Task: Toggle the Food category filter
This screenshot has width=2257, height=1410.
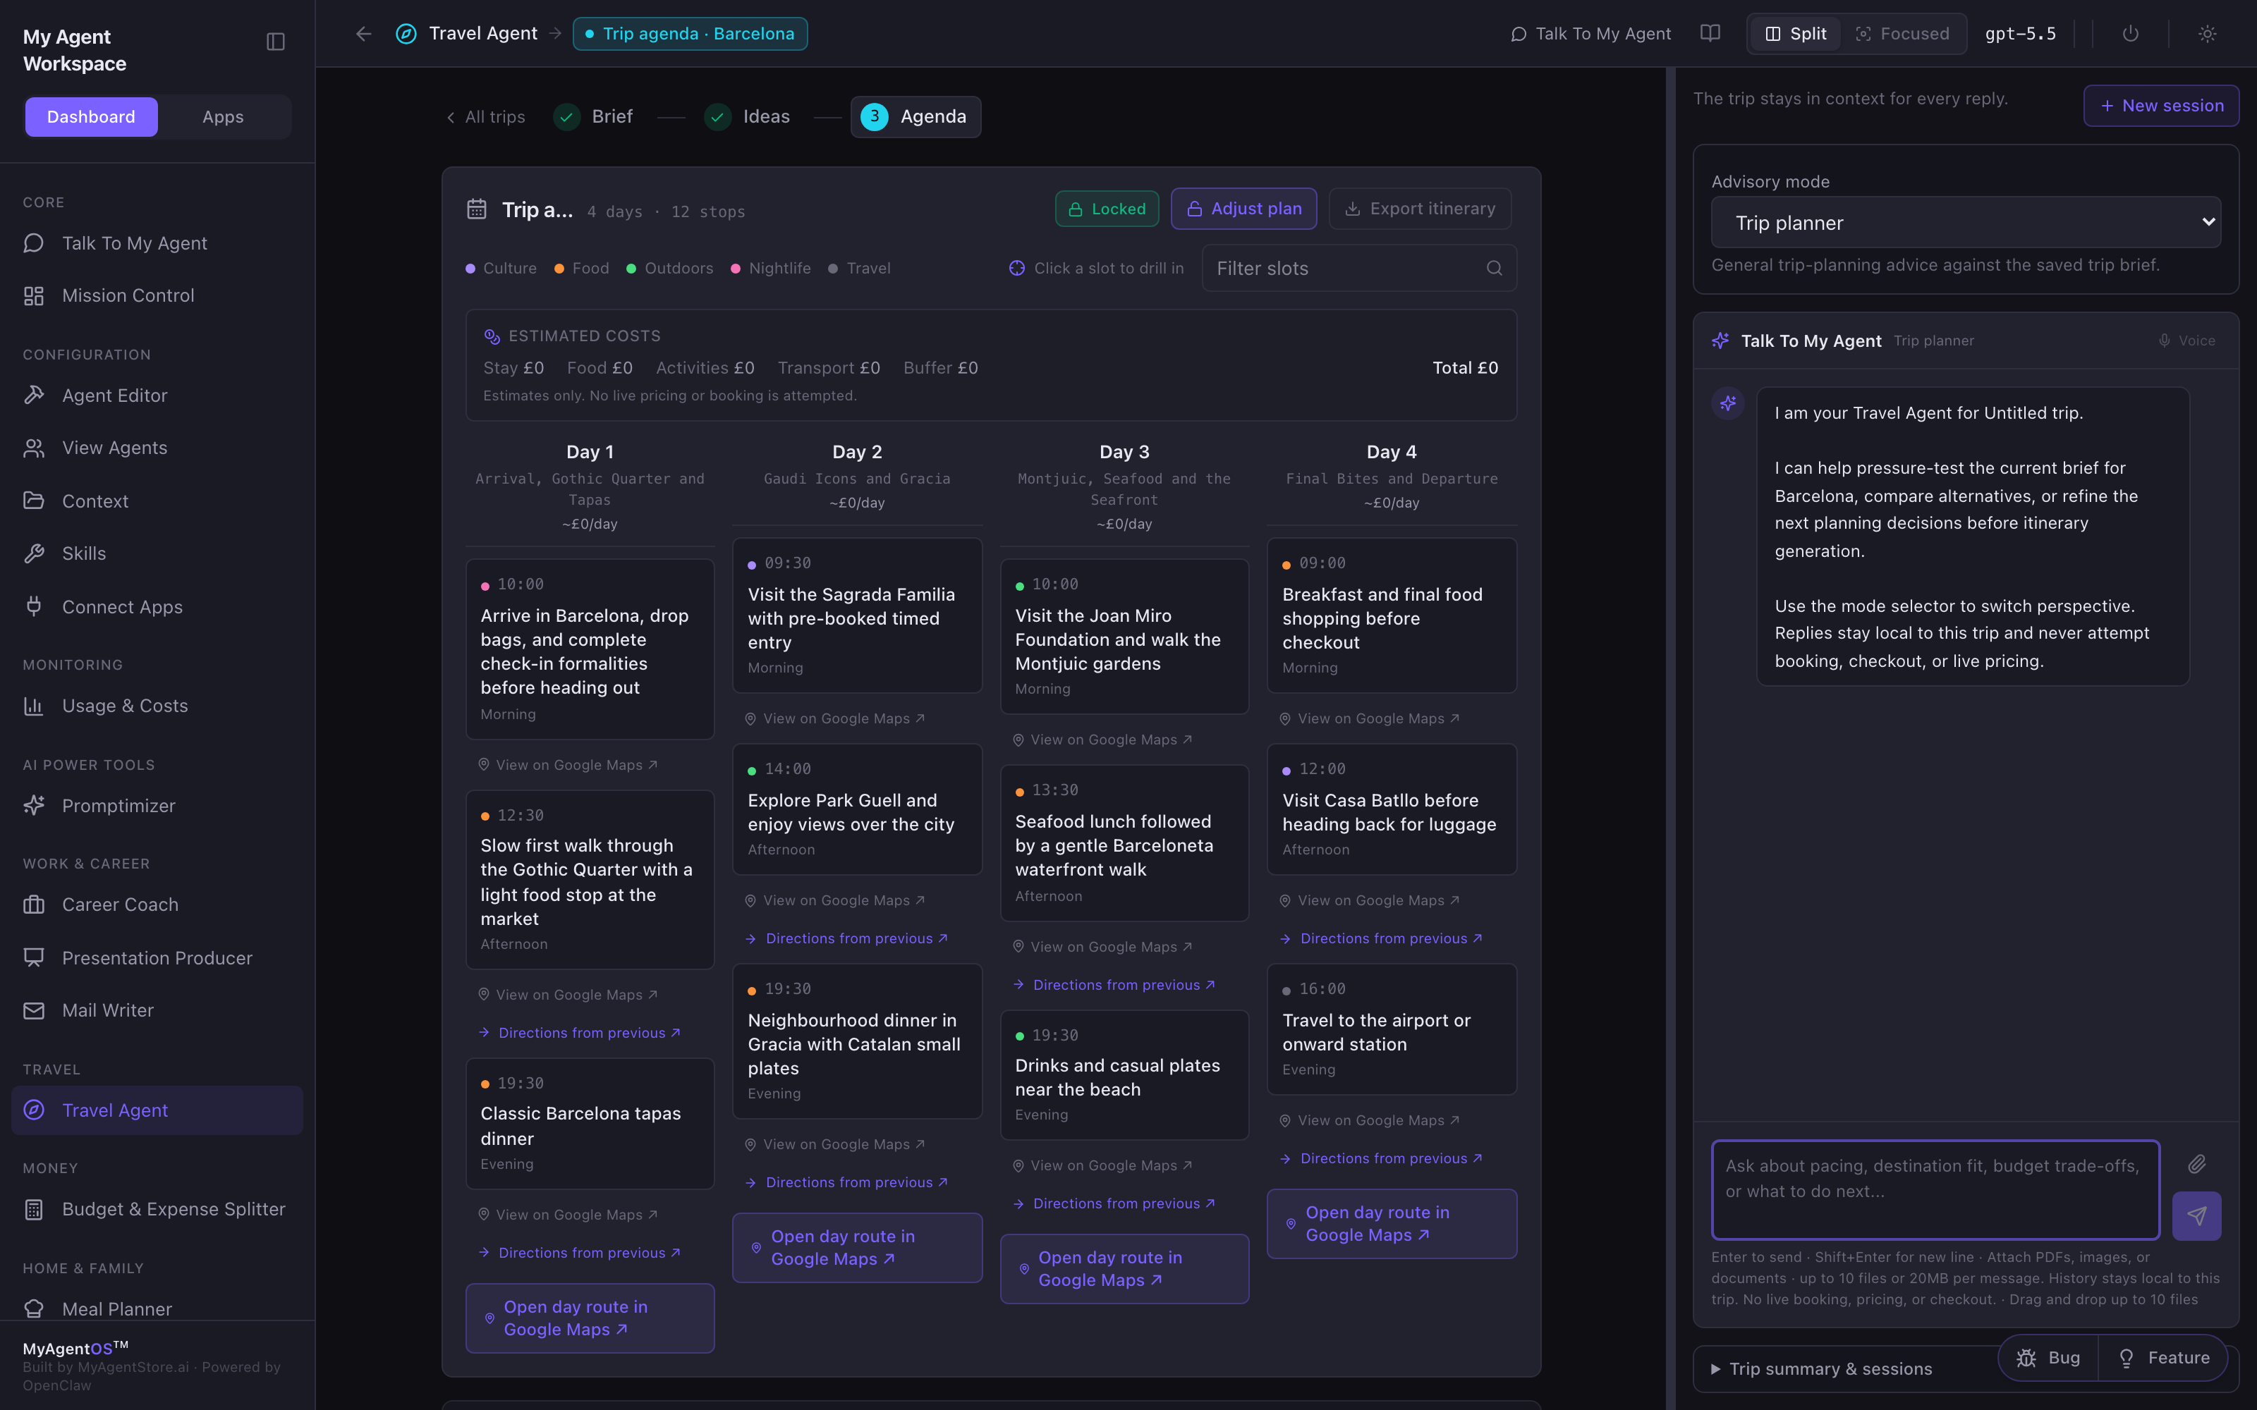Action: 582,269
